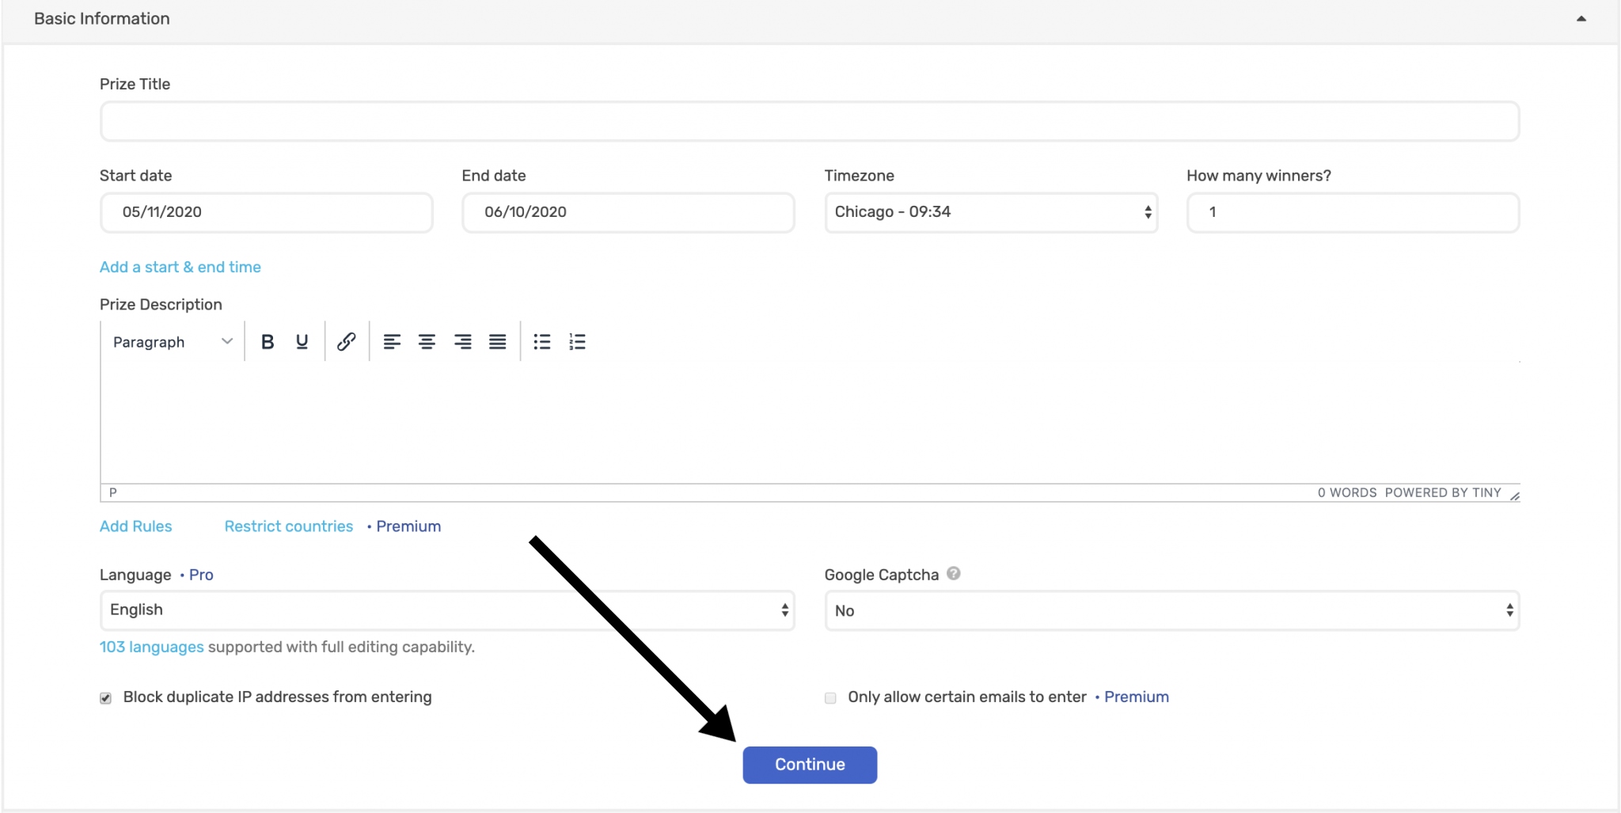Enable Only allow certain emails to enter
The width and height of the screenshot is (1621, 813).
coord(829,697)
